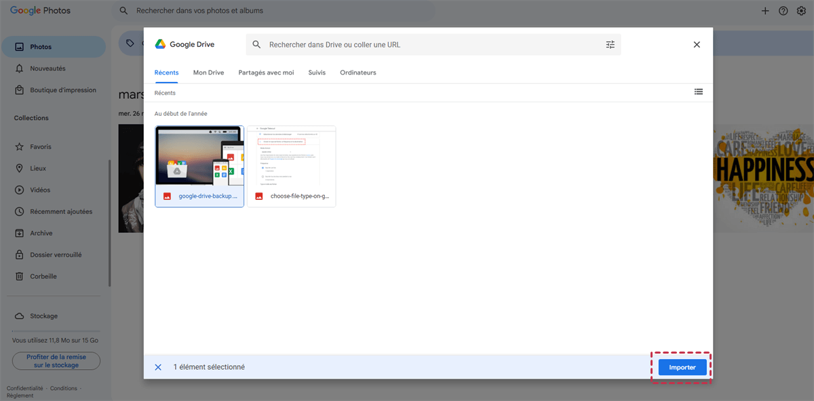Open the Suivis tab
The height and width of the screenshot is (401, 814).
click(x=317, y=72)
